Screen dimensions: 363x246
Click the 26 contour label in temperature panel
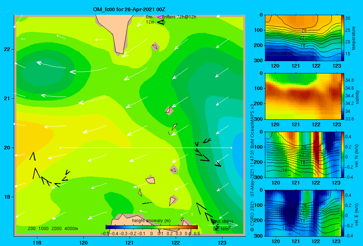[304, 30]
